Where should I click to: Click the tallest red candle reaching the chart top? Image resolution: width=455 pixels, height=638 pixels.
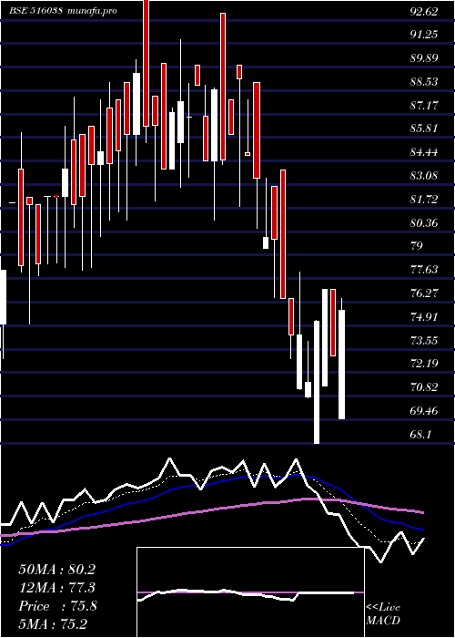[x=147, y=63]
